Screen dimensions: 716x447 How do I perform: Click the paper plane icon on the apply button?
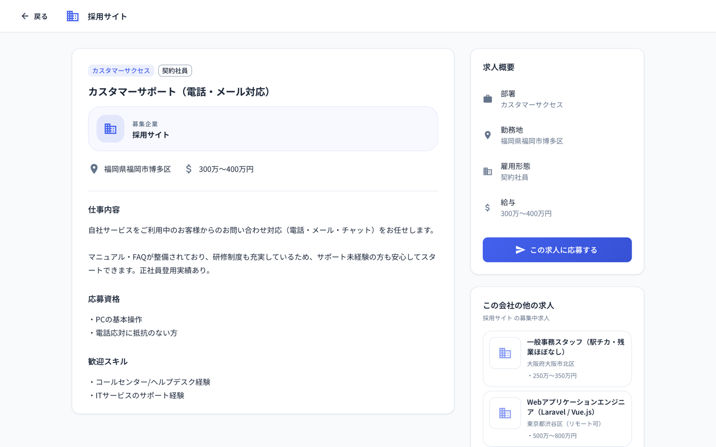520,250
